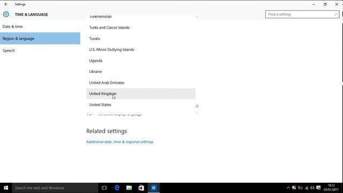Image resolution: width=343 pixels, height=193 pixels.
Task: Click the magnifier icon in search box
Action: pos(336,14)
